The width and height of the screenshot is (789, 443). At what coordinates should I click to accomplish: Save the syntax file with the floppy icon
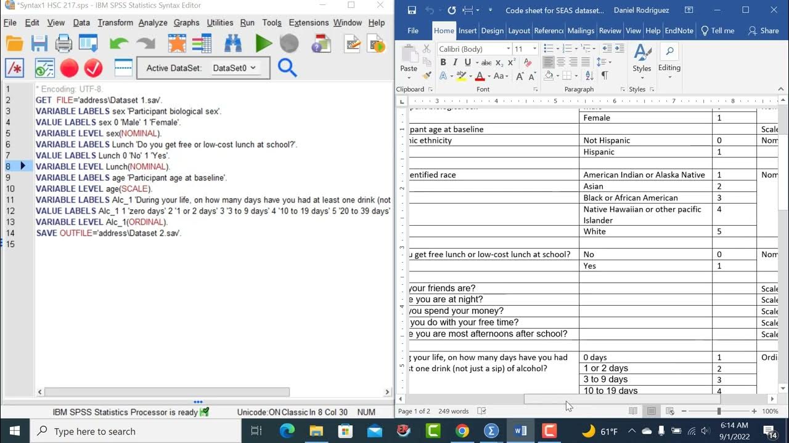39,44
